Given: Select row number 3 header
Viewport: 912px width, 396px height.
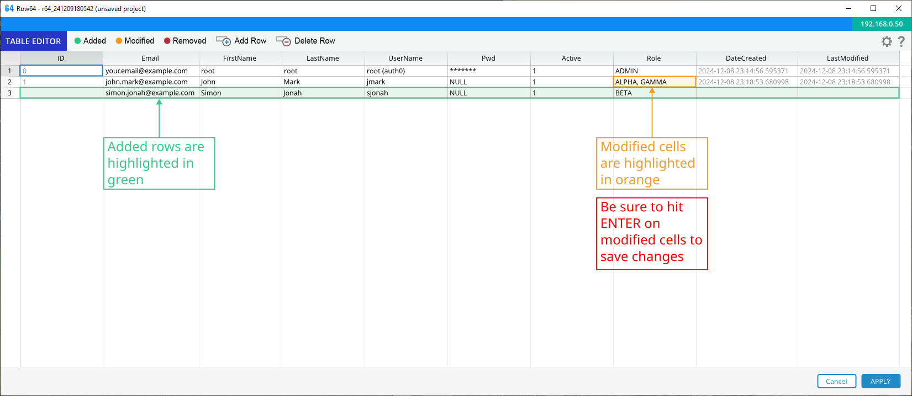Looking at the screenshot, I should tap(9, 93).
